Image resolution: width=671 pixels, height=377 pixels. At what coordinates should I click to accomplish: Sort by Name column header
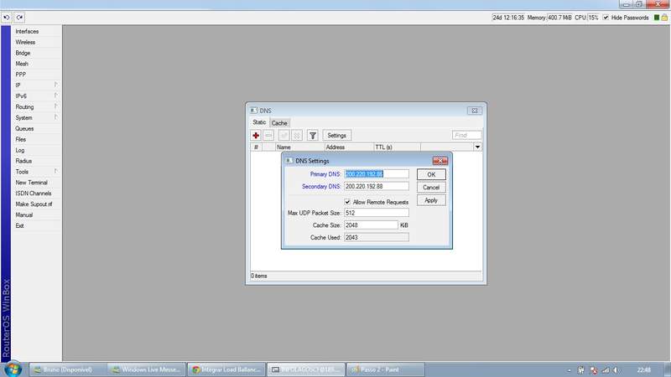coord(299,147)
